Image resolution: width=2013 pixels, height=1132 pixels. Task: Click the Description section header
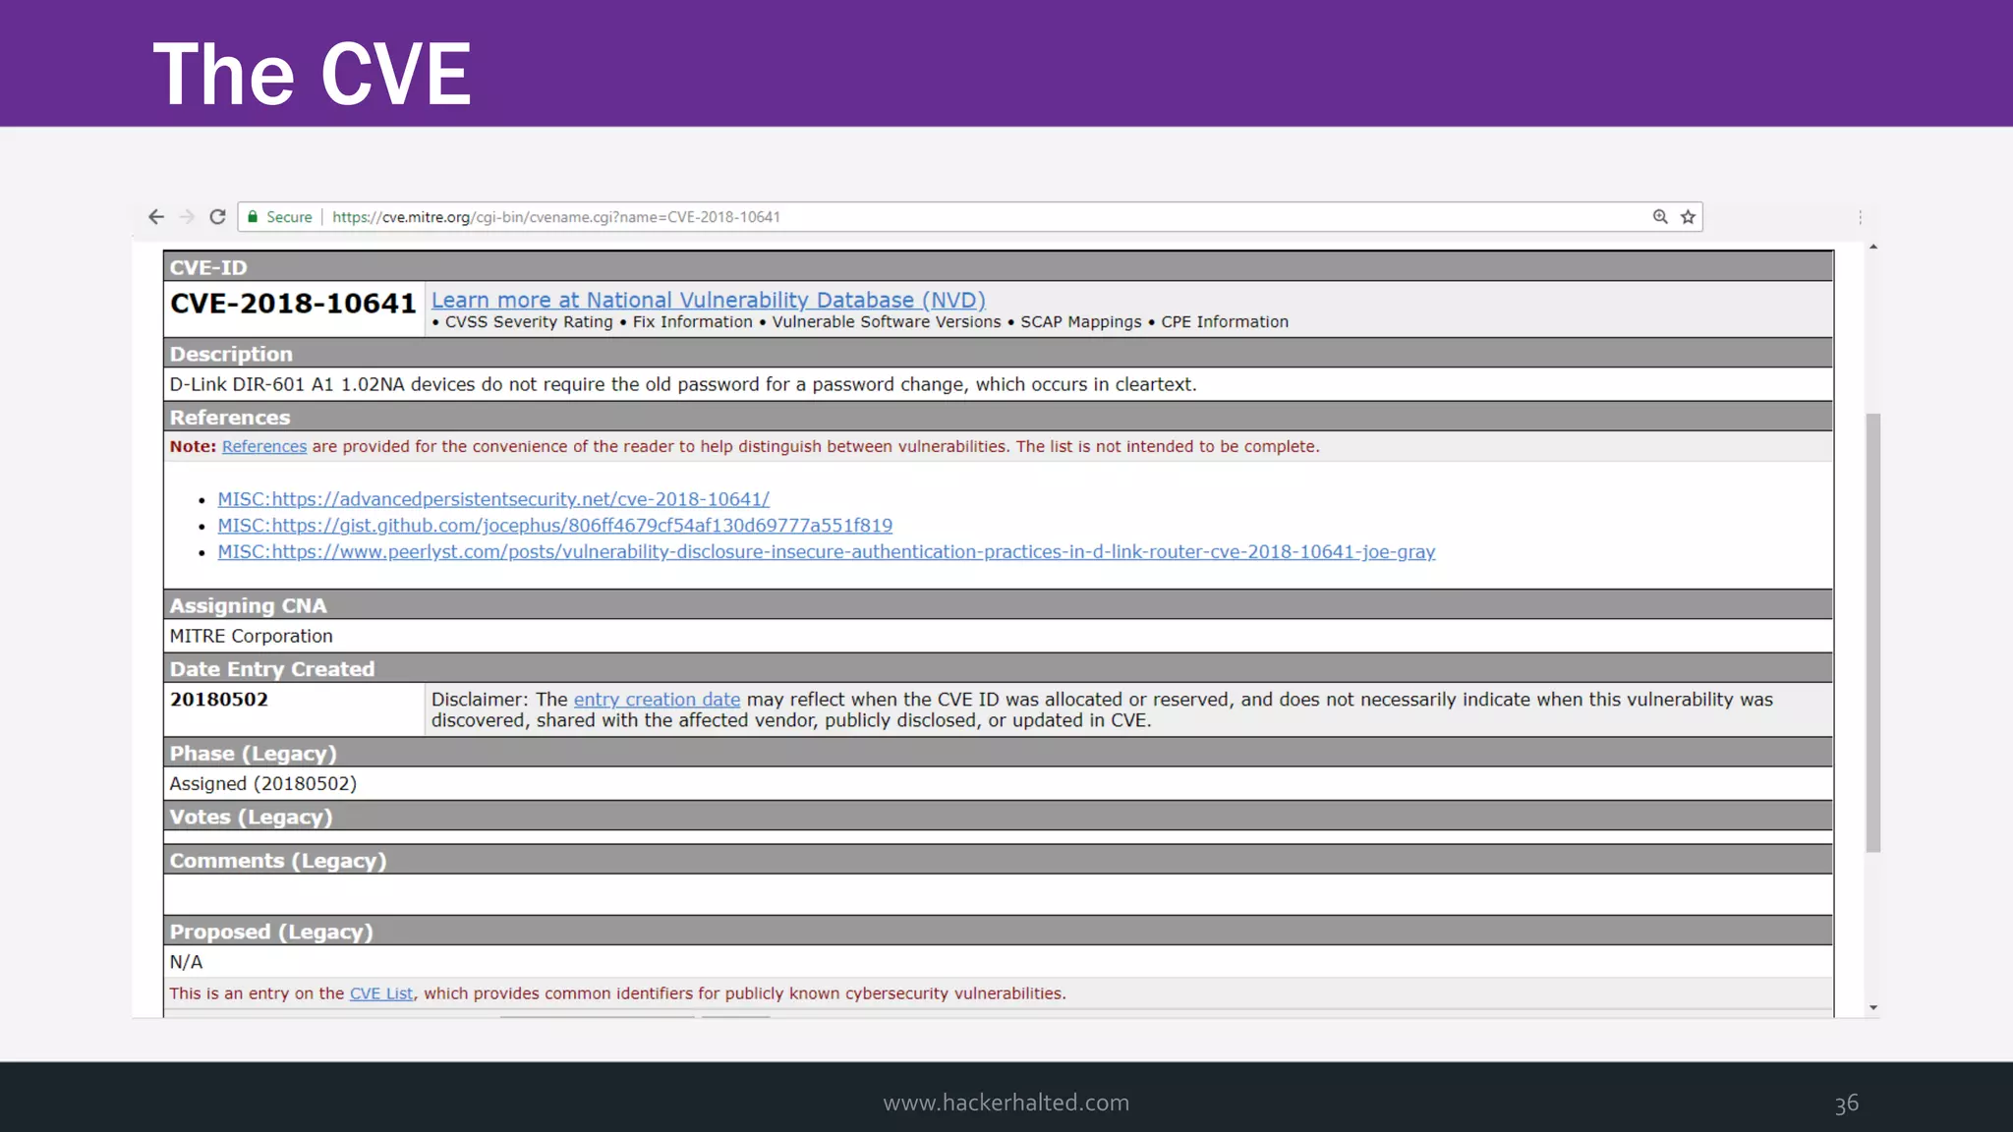998,354
